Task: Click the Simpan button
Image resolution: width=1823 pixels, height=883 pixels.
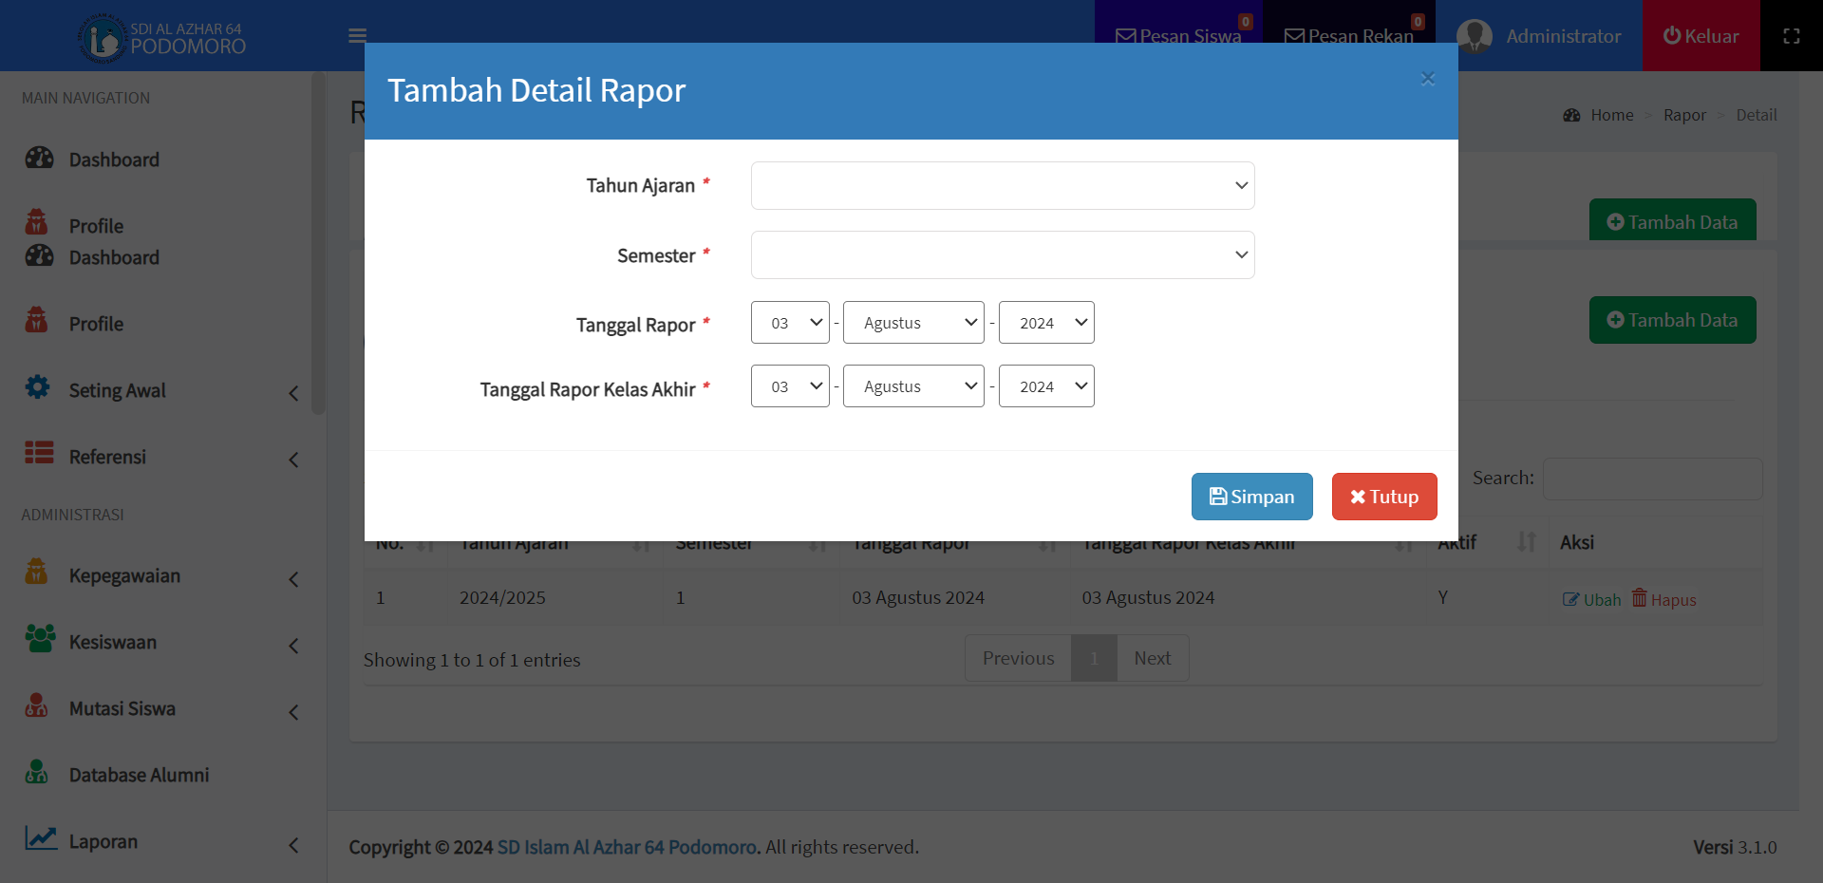Action: click(x=1251, y=497)
